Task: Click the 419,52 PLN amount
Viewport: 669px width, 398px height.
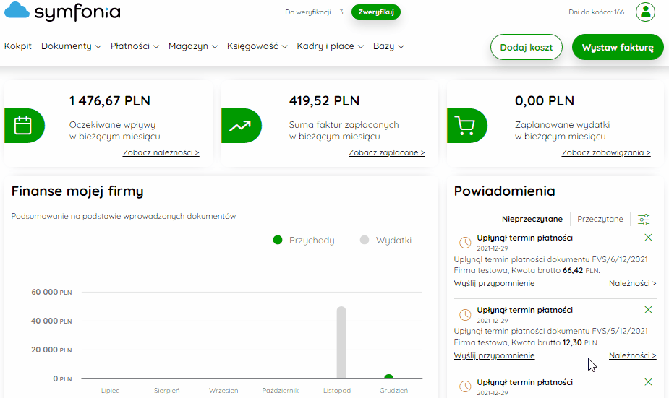Action: (324, 101)
